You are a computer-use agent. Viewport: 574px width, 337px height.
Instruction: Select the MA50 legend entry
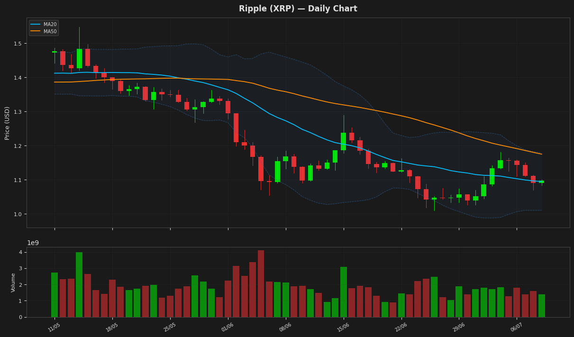click(44, 31)
